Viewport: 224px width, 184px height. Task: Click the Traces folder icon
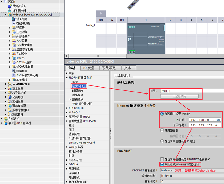[14, 58]
